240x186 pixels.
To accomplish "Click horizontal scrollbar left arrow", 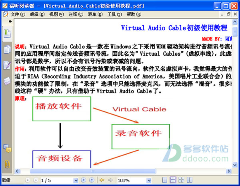I will click(x=17, y=171).
